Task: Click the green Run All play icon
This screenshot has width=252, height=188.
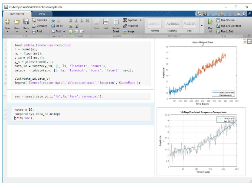Action: tap(210, 21)
